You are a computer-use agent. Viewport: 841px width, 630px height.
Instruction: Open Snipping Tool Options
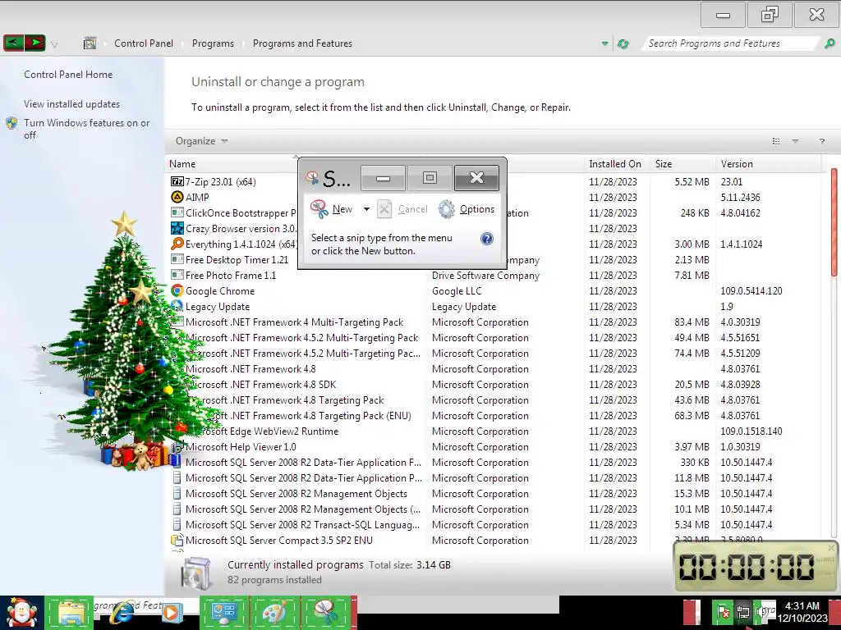[466, 209]
